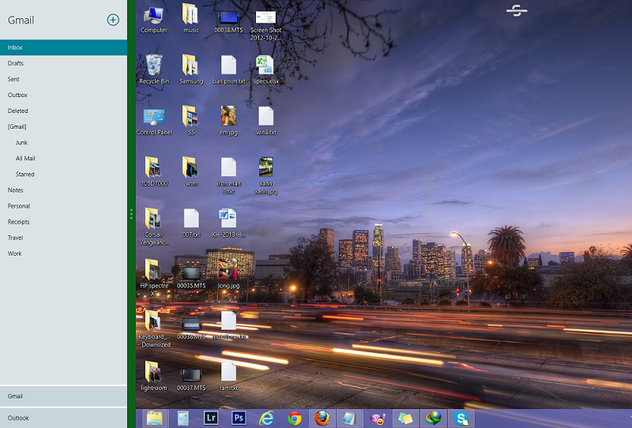Open the Computer desktop icon
This screenshot has height=428, width=632.
point(154,21)
